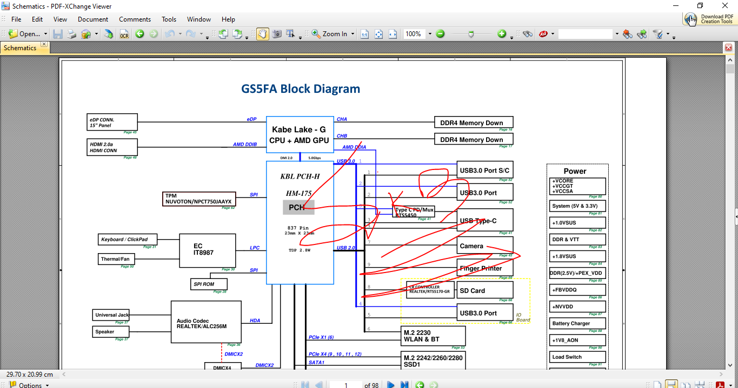The width and height of the screenshot is (738, 388).
Task: Click the Open folder icon
Action: (x=13, y=33)
